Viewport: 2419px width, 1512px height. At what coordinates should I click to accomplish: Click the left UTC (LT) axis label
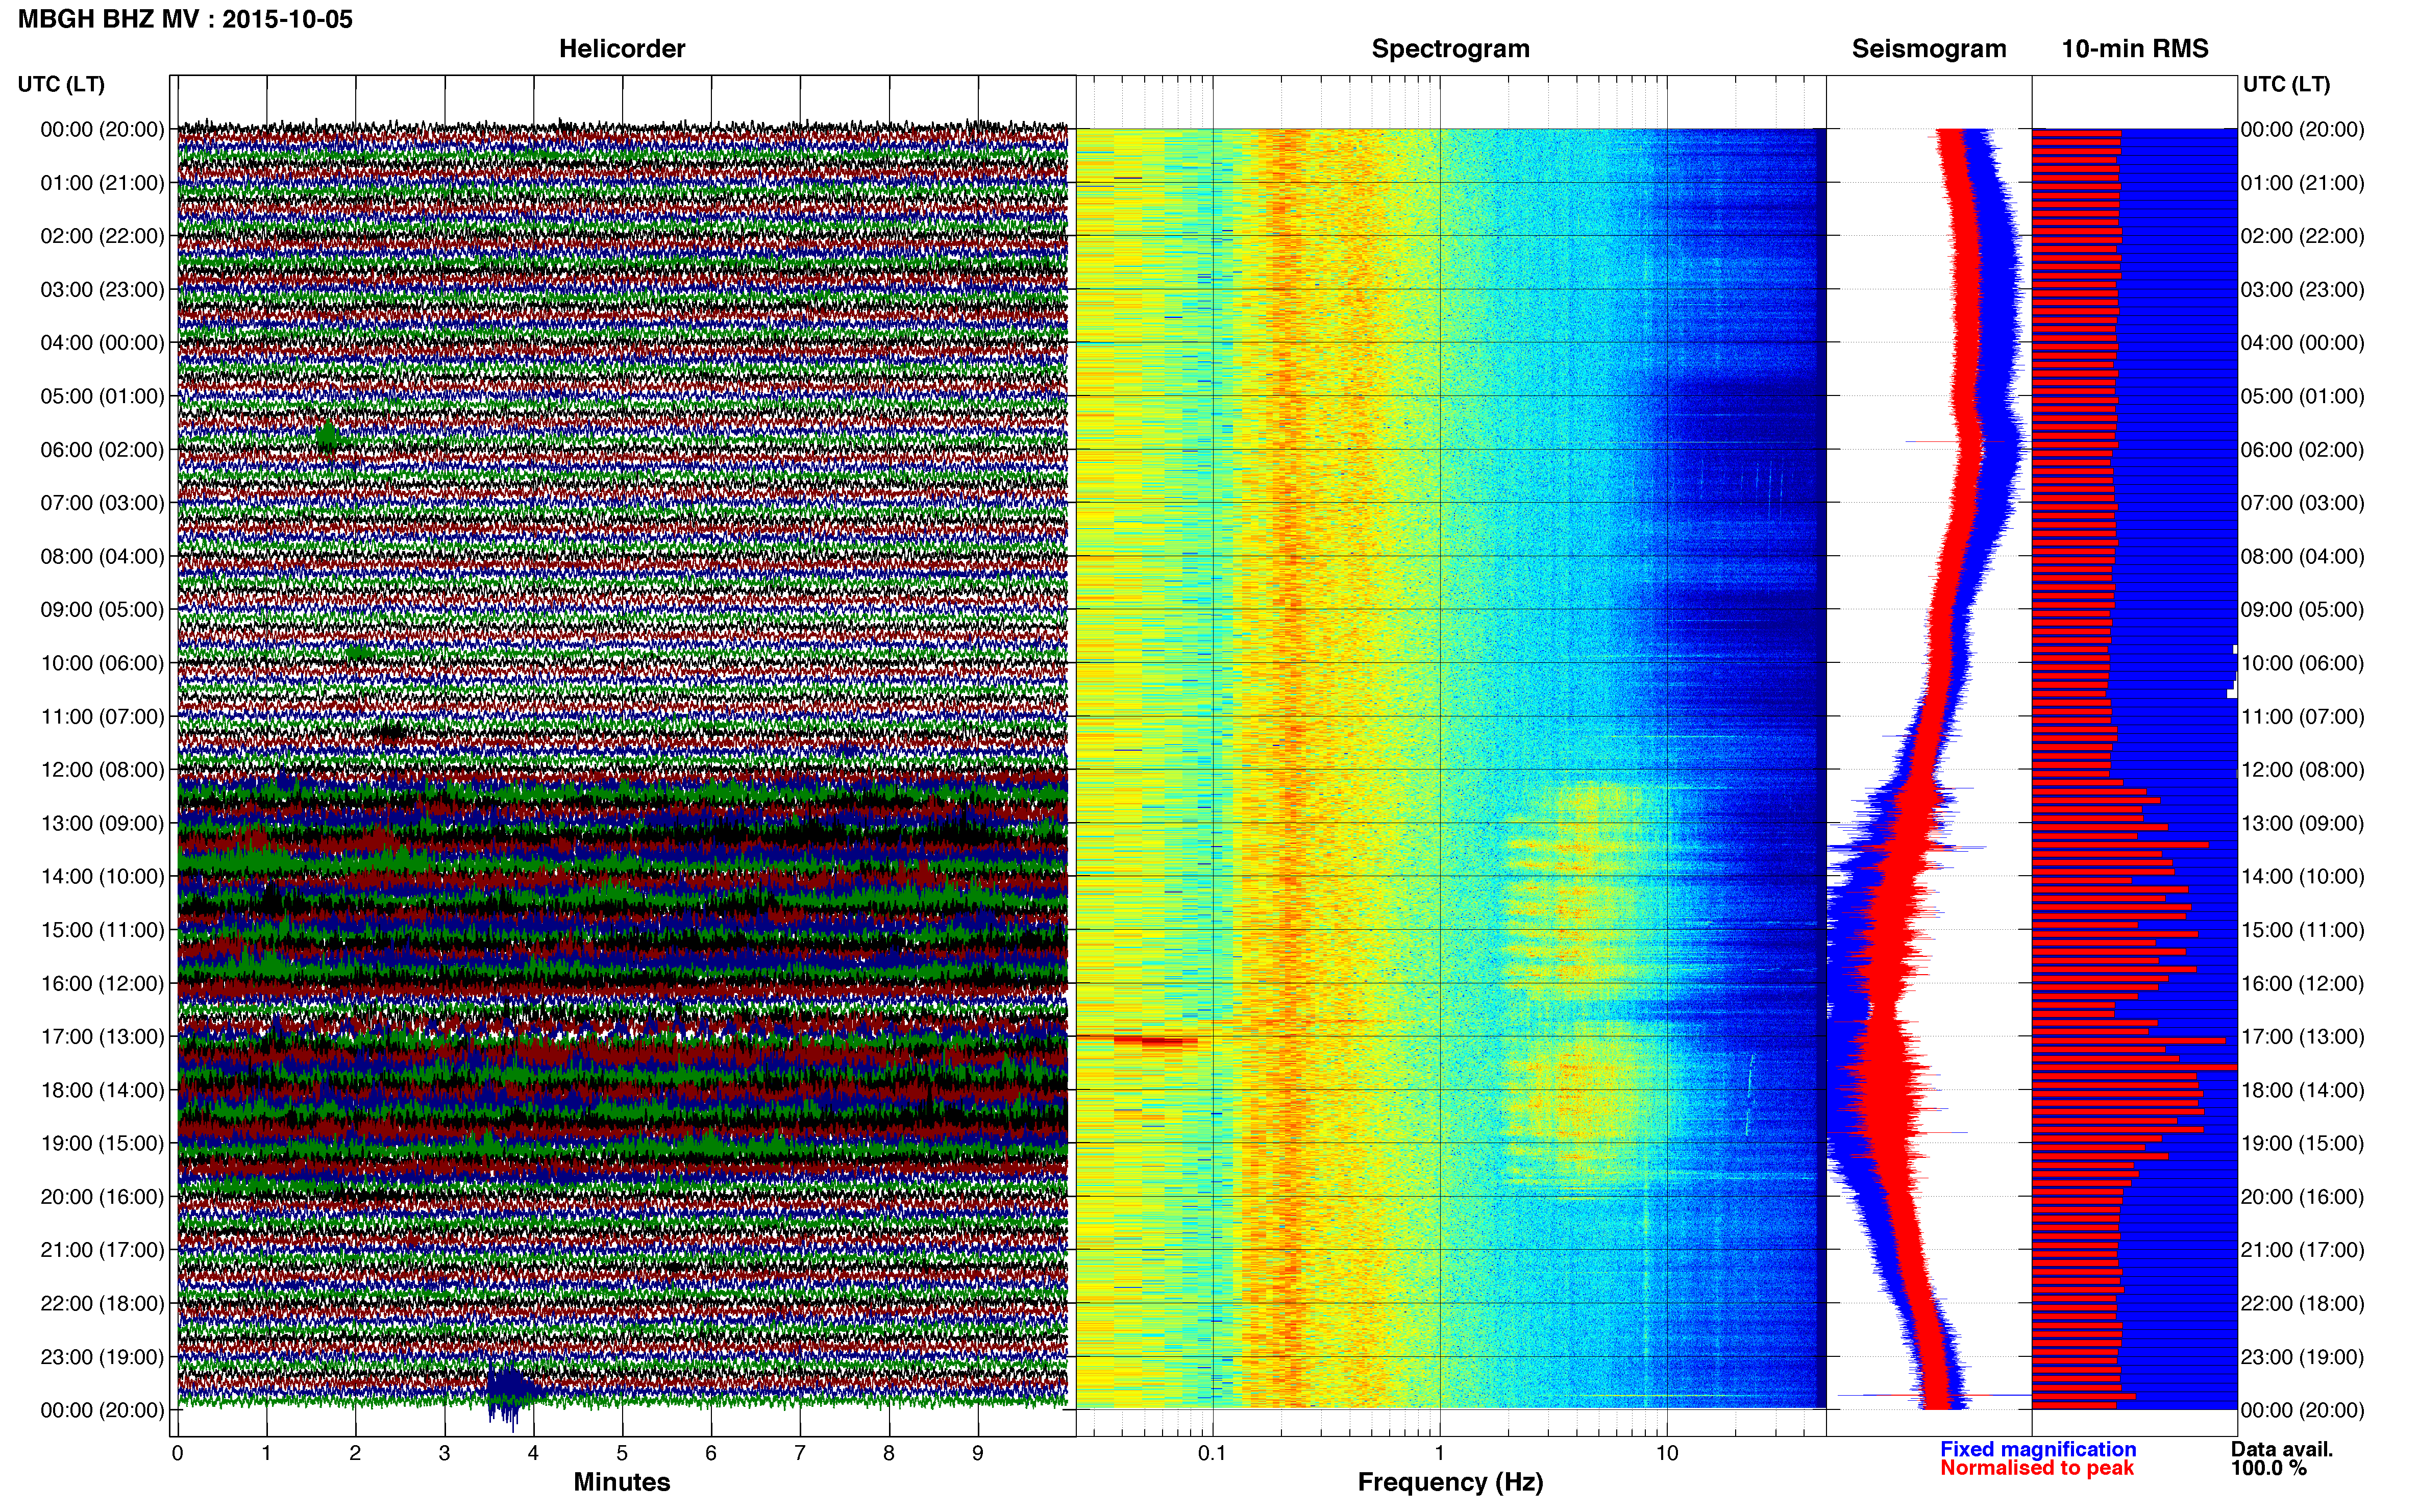point(61,84)
